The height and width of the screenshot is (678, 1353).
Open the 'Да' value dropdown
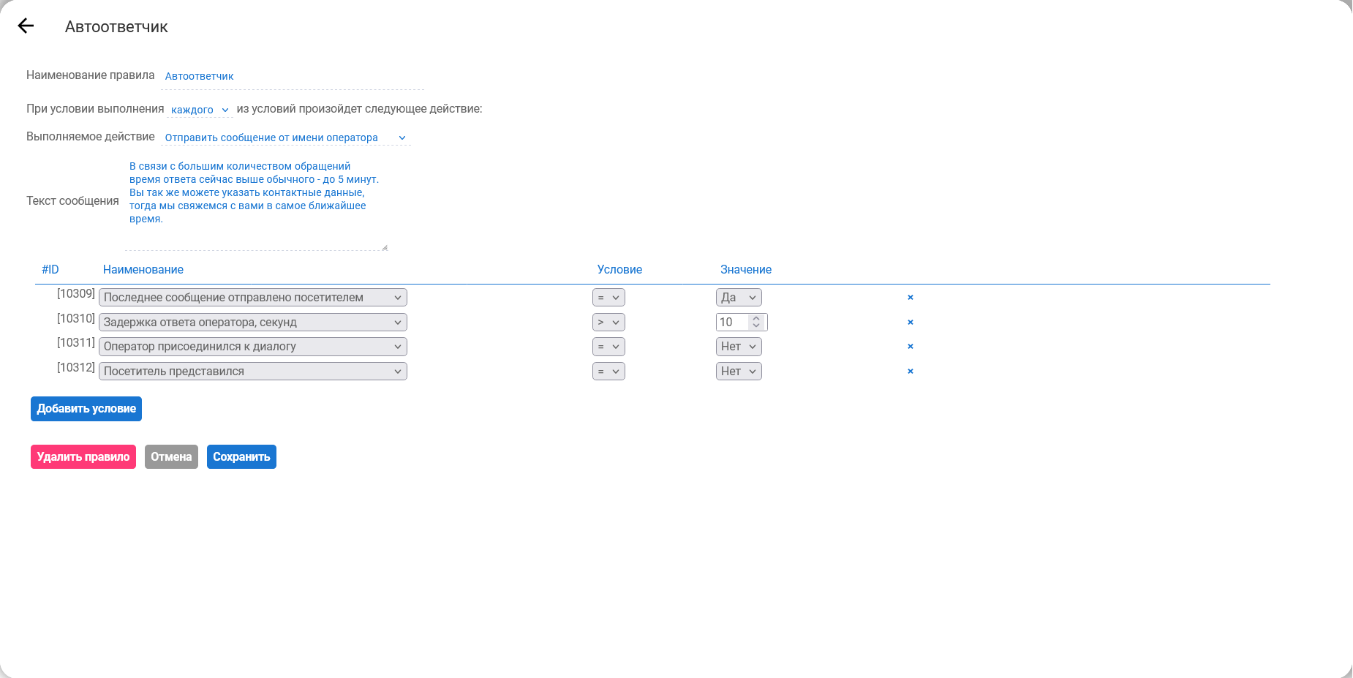(x=739, y=298)
